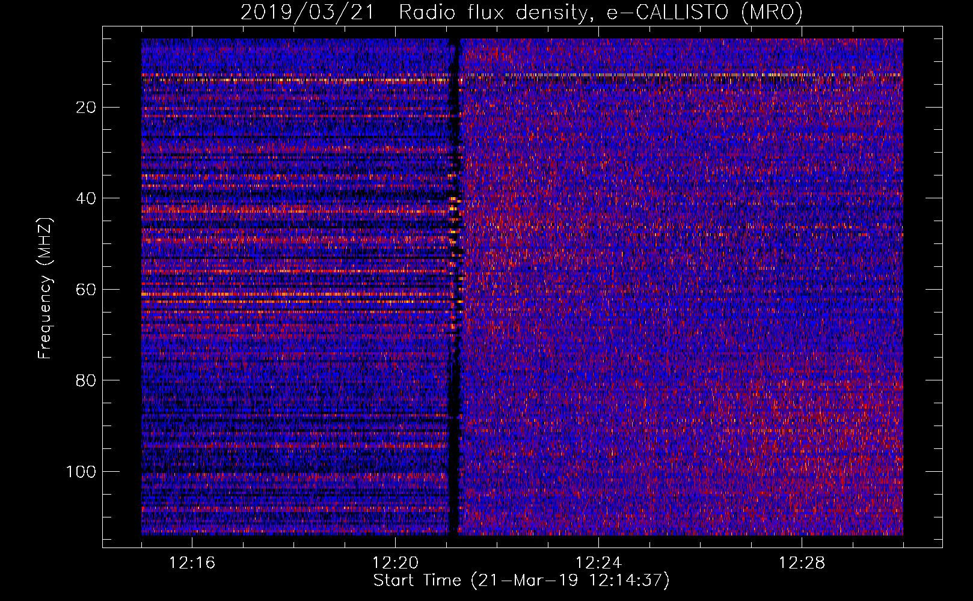Click the "40" frequency tick label

[x=87, y=198]
